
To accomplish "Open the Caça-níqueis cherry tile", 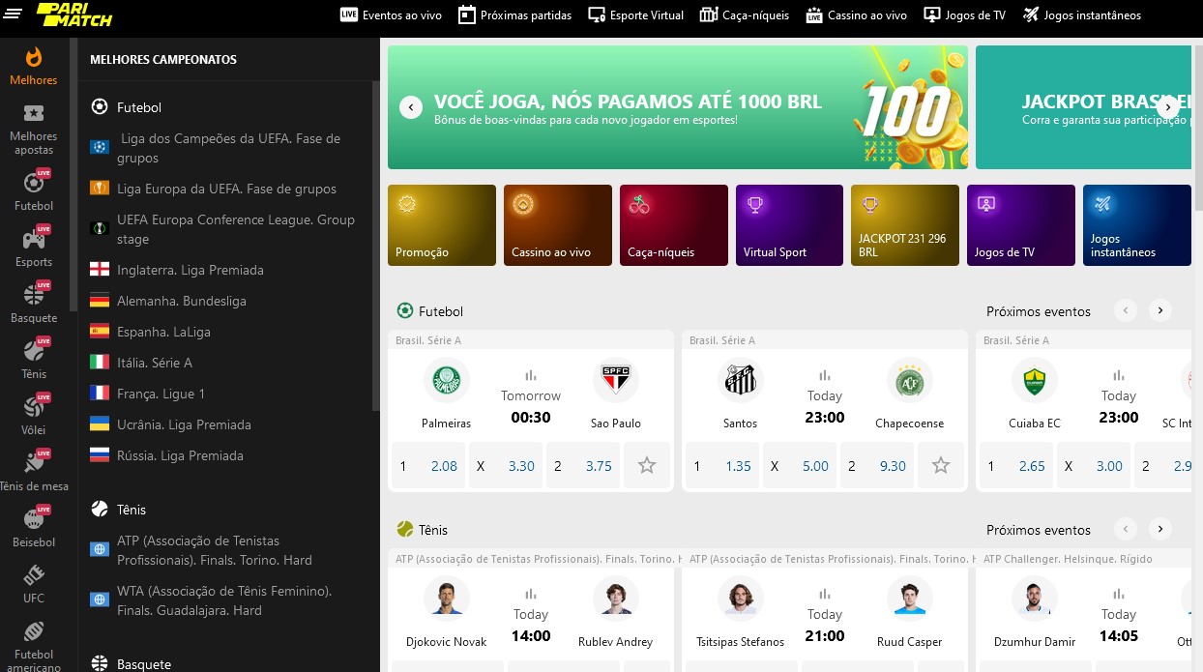I will (x=674, y=225).
